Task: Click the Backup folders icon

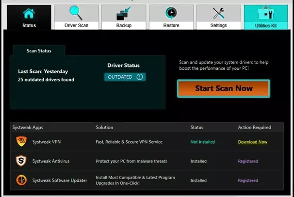Action: 124,13
